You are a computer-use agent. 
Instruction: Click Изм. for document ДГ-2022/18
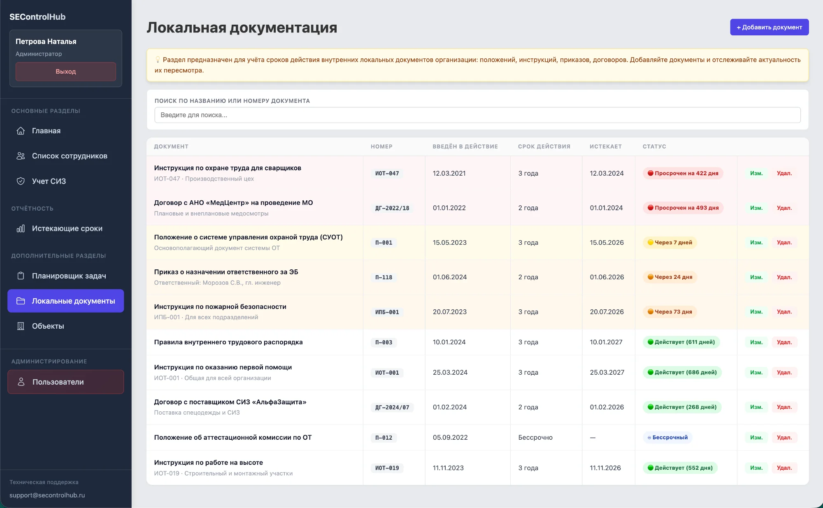coord(756,208)
